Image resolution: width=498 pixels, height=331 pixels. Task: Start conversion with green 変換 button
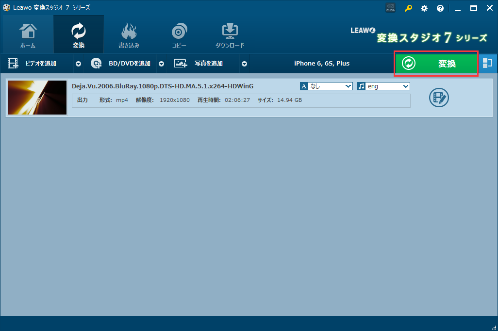pyautogui.click(x=436, y=64)
